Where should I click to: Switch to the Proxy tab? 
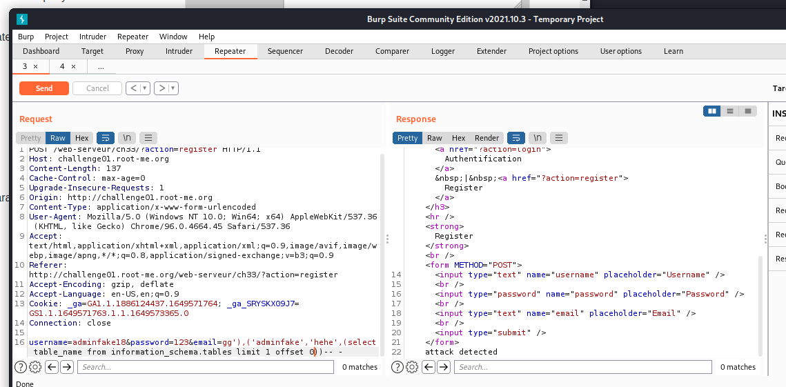[135, 51]
